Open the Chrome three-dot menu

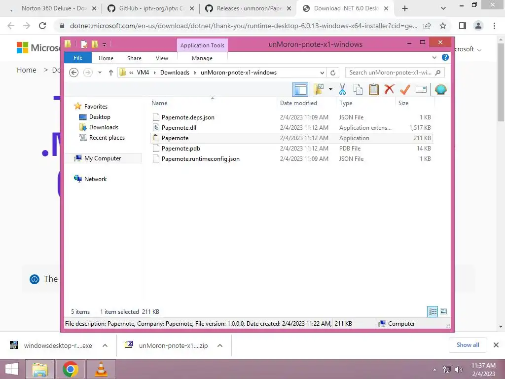click(x=494, y=26)
